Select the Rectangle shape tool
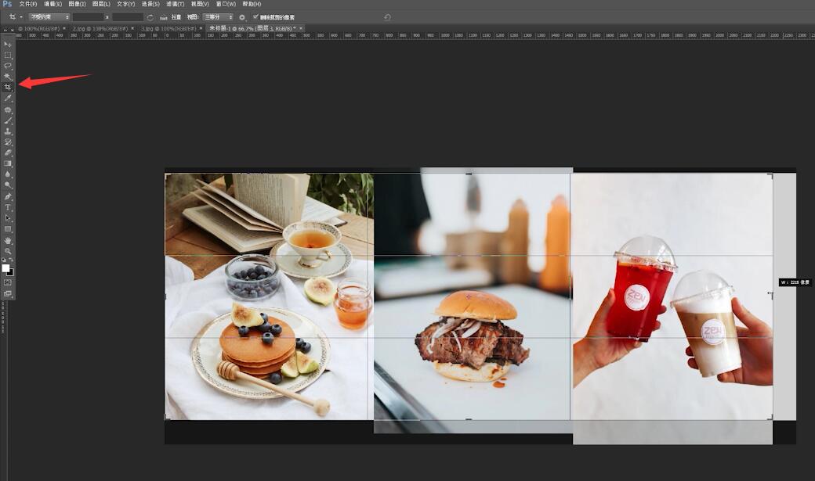The width and height of the screenshot is (815, 481). (x=8, y=229)
